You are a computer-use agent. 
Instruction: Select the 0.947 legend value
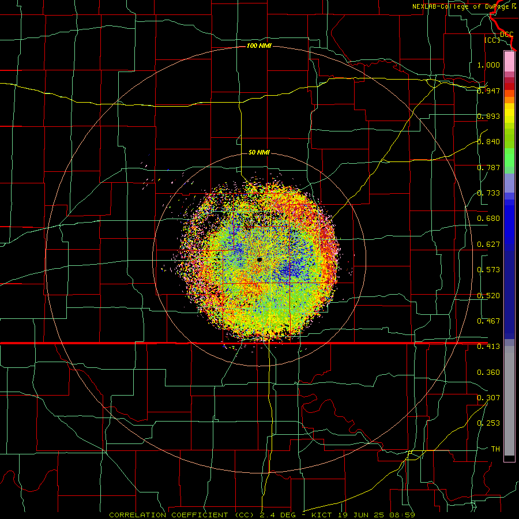pos(488,91)
